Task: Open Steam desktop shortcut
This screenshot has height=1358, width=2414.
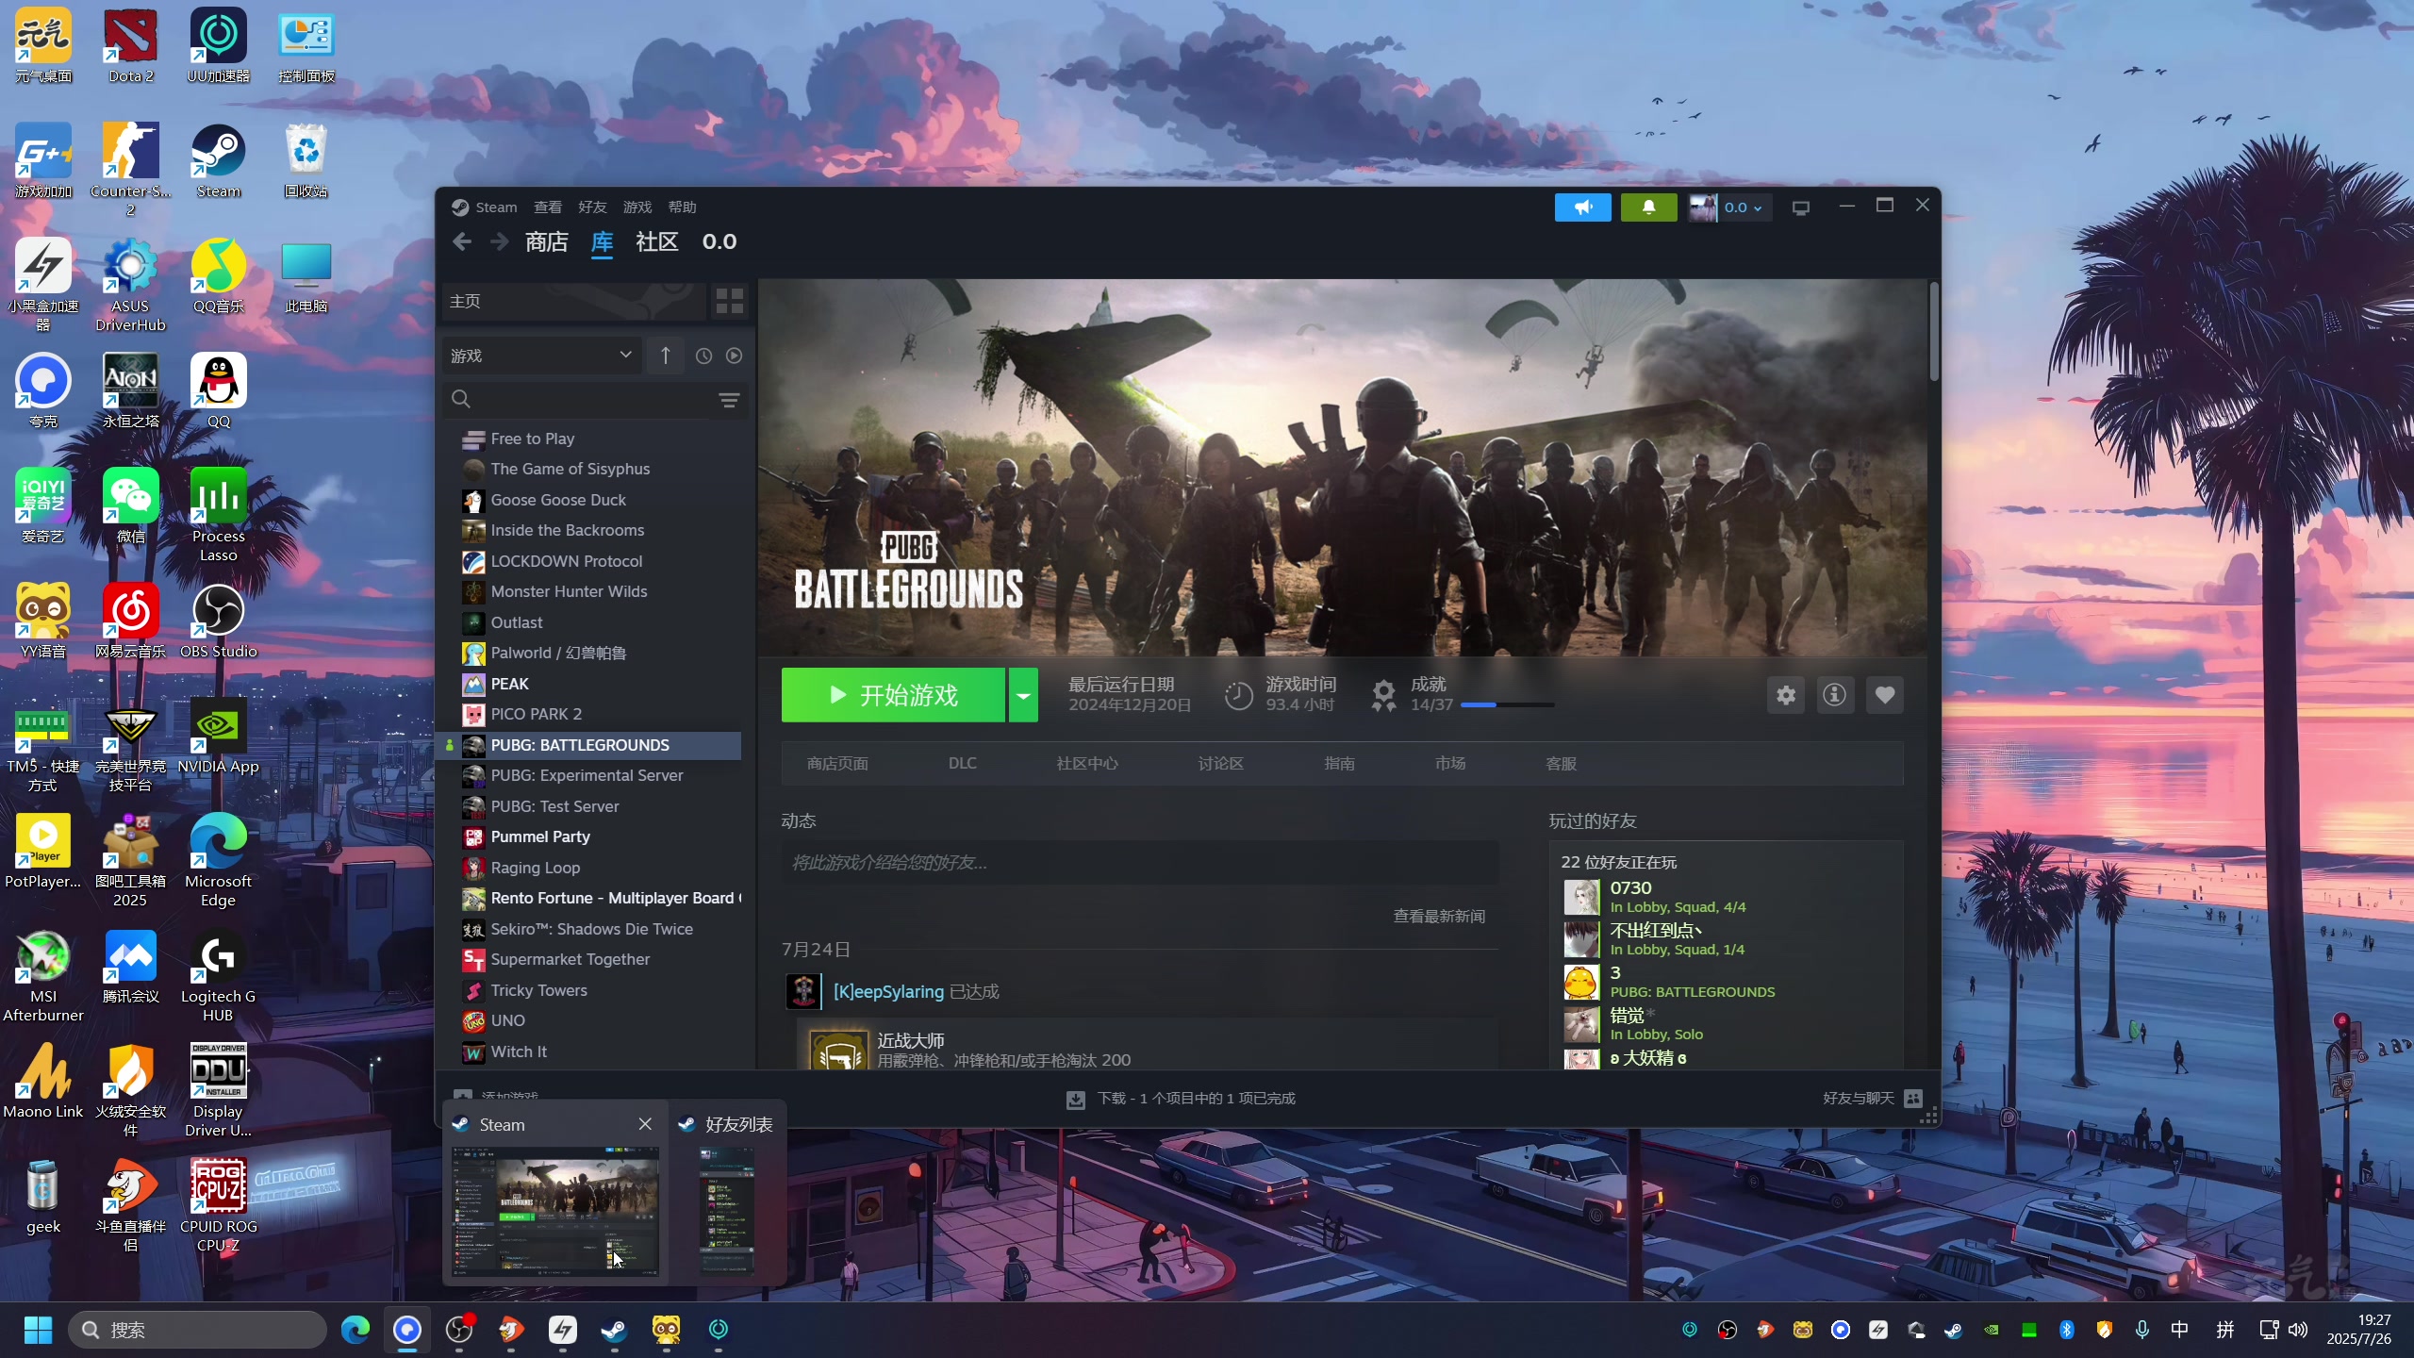Action: (x=219, y=160)
